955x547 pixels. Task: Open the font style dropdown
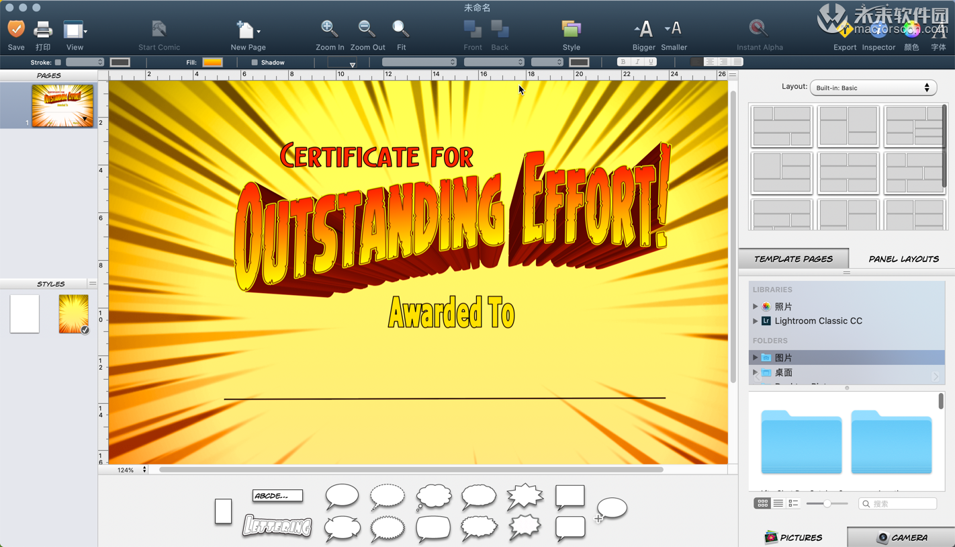(494, 62)
